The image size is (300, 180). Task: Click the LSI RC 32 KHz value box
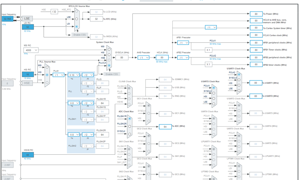28,27
